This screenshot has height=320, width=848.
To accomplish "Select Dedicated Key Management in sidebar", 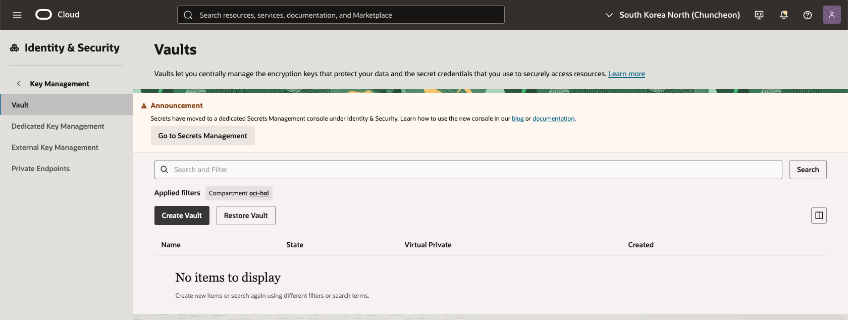I will point(58,126).
